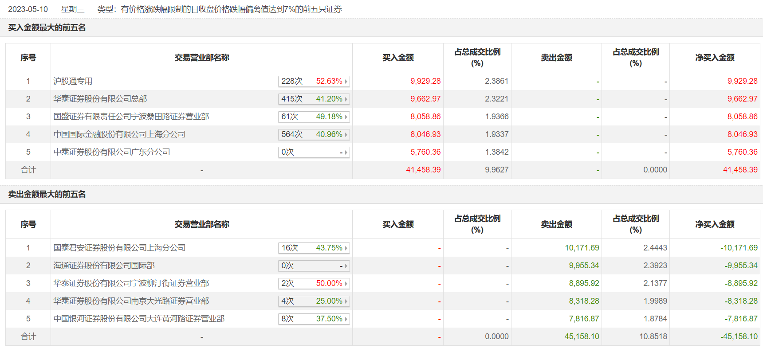Click the percentage value 2.3221
The image size is (763, 348).
pyautogui.click(x=496, y=99)
